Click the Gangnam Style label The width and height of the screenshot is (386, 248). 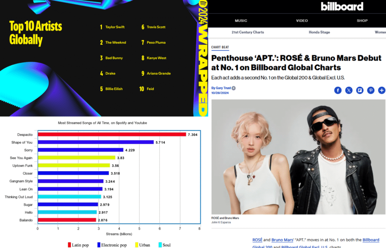[21, 181]
